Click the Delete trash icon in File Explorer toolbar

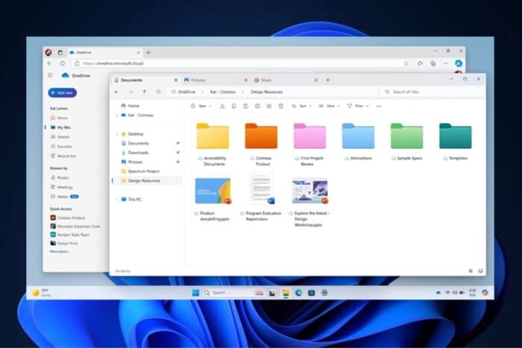click(x=281, y=106)
